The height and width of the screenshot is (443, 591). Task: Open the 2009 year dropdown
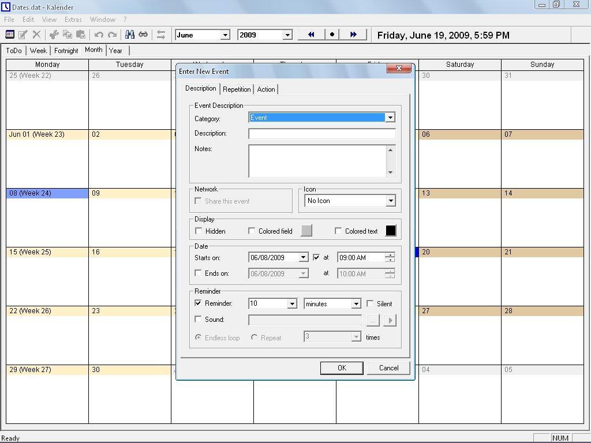(x=287, y=35)
